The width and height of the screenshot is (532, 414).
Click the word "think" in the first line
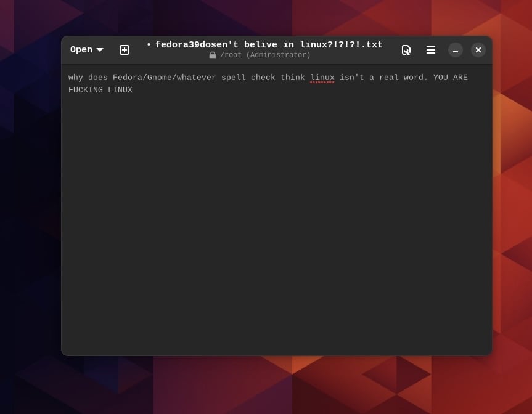(292, 78)
